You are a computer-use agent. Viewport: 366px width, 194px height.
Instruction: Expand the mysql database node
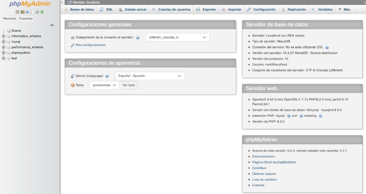3,42
